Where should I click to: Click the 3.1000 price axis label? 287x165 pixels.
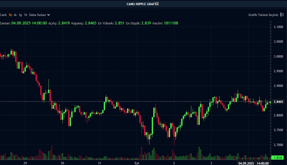click(278, 27)
